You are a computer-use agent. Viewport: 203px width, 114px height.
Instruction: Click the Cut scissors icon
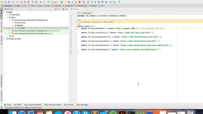coord(21,2)
